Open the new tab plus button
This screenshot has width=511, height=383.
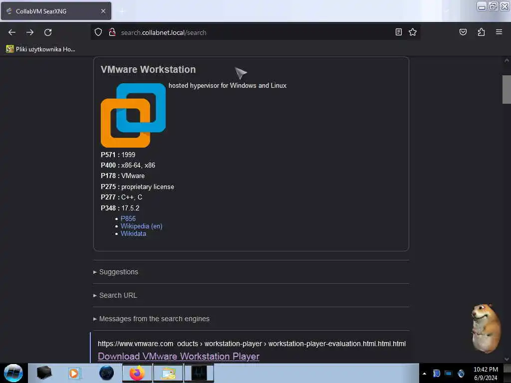coord(122,11)
